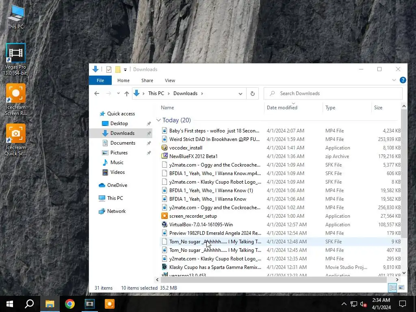The height and width of the screenshot is (312, 416).
Task: Switch to Large icons view layout
Action: tap(401, 288)
